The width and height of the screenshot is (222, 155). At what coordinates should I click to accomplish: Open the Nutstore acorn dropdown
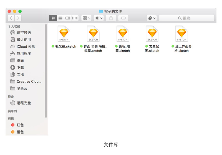point(152,18)
